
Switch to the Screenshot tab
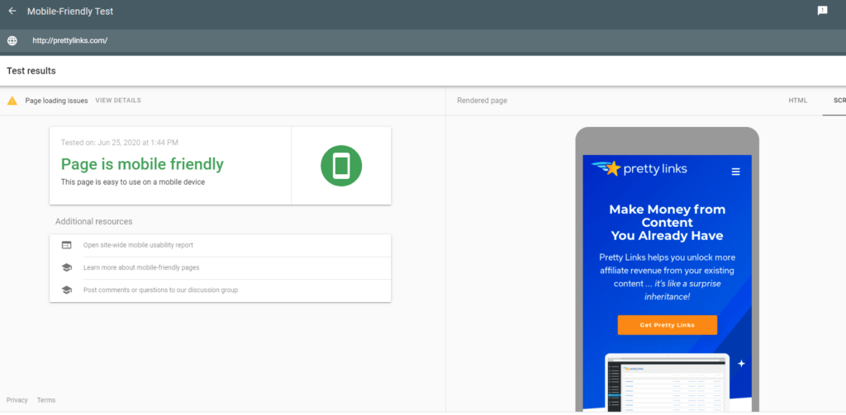tap(838, 101)
